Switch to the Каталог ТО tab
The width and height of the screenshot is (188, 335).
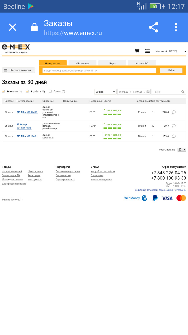tap(142, 63)
